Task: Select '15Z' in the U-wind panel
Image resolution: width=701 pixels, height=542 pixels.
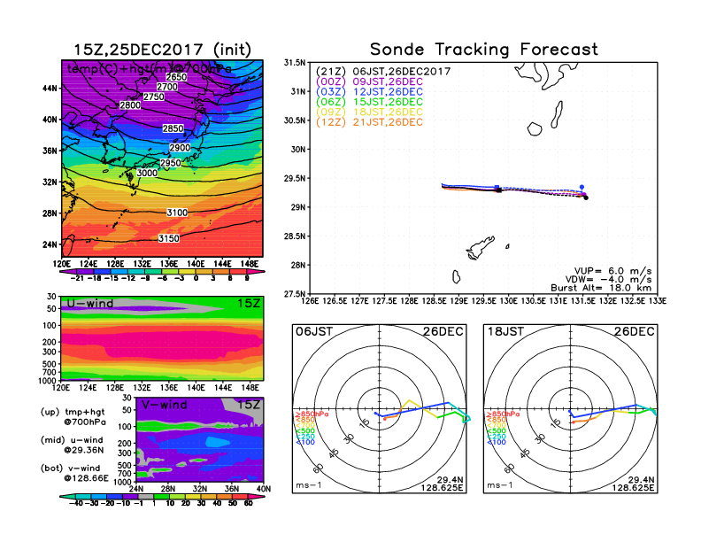Action: click(x=249, y=303)
